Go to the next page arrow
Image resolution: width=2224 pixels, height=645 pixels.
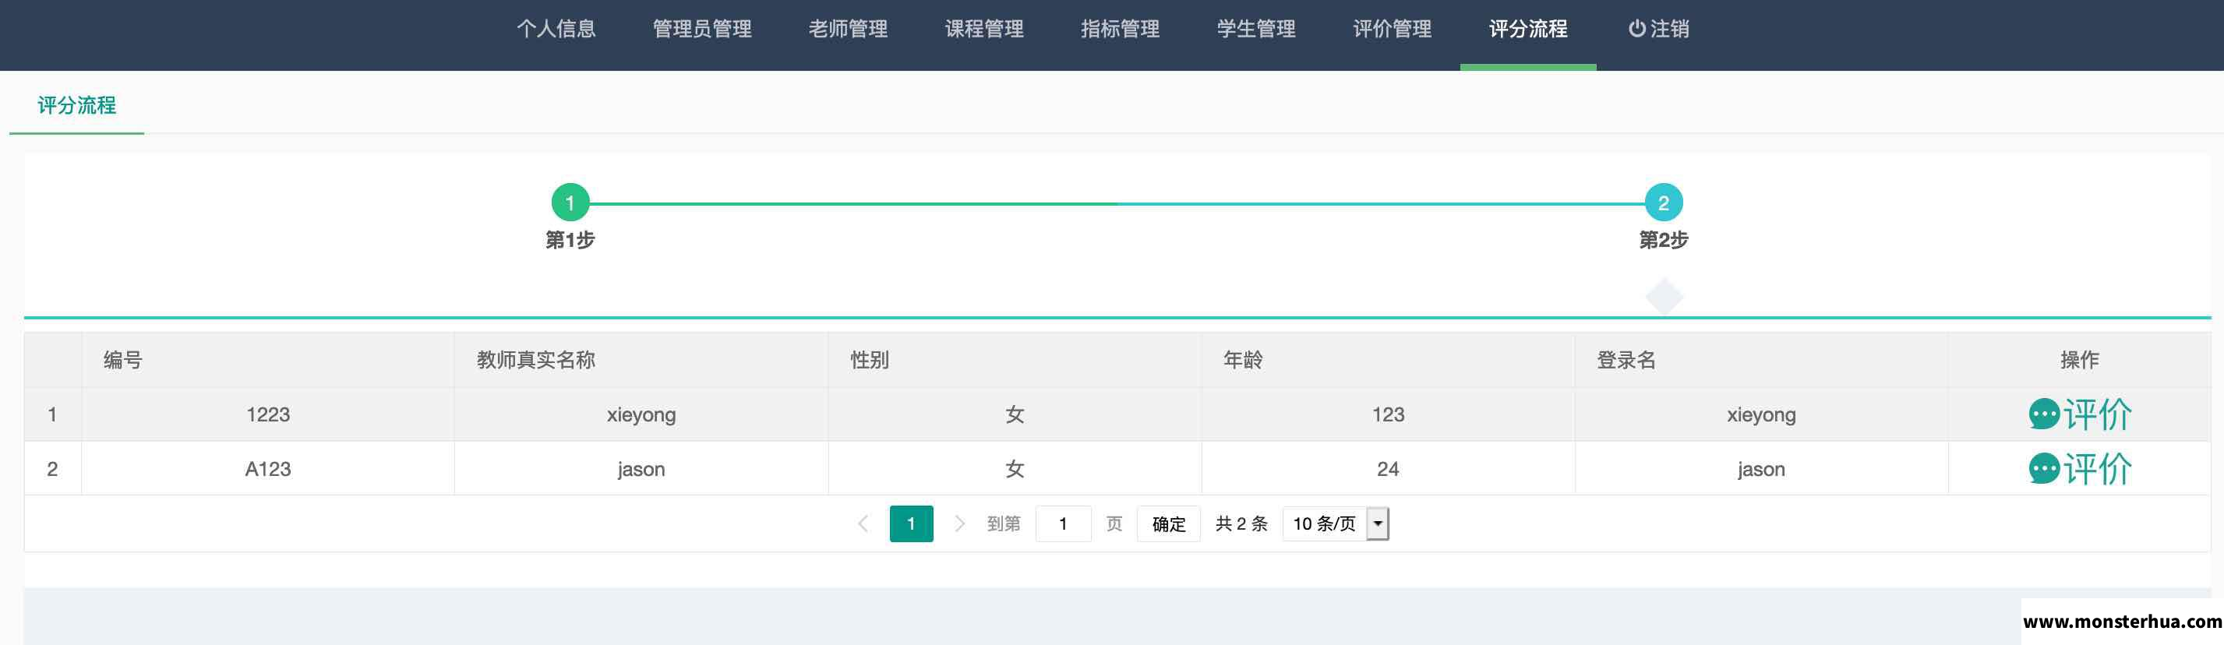(959, 523)
